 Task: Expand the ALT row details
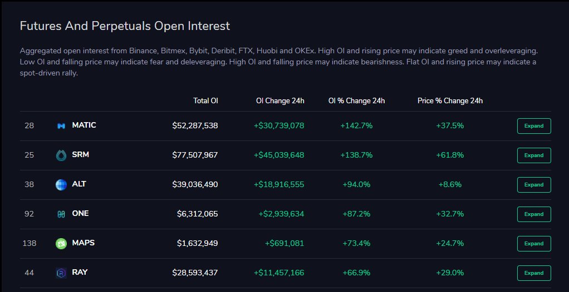(534, 184)
